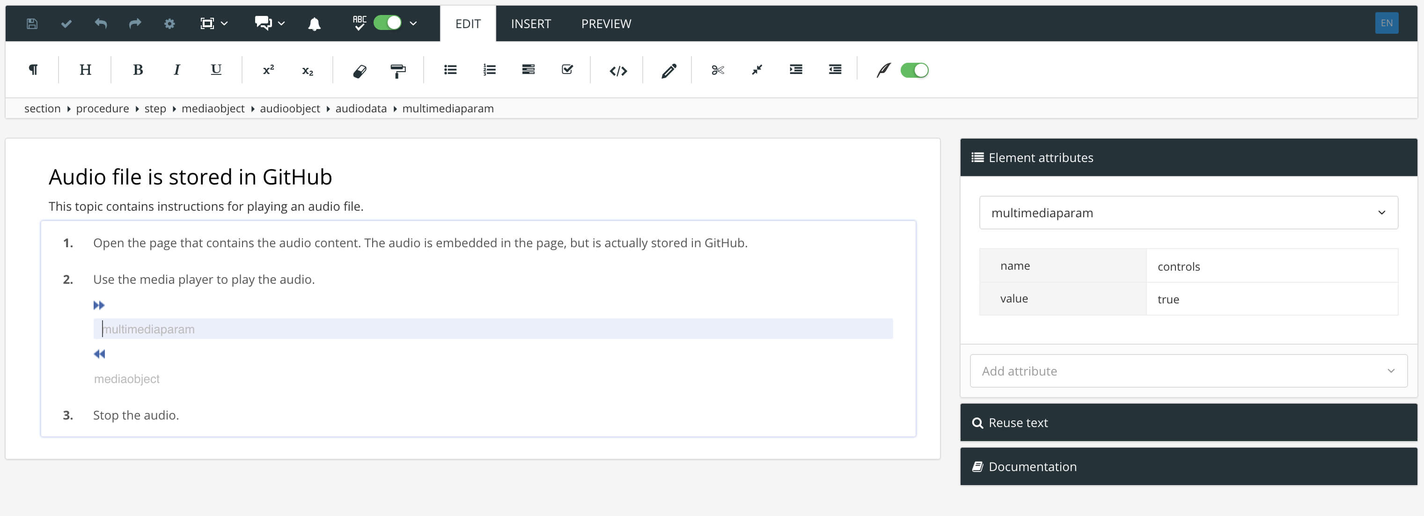Open editor settings gear
The width and height of the screenshot is (1424, 516).
170,23
